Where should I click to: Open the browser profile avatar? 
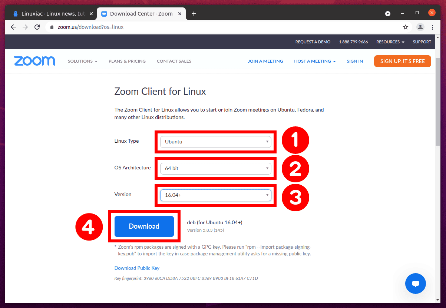420,27
